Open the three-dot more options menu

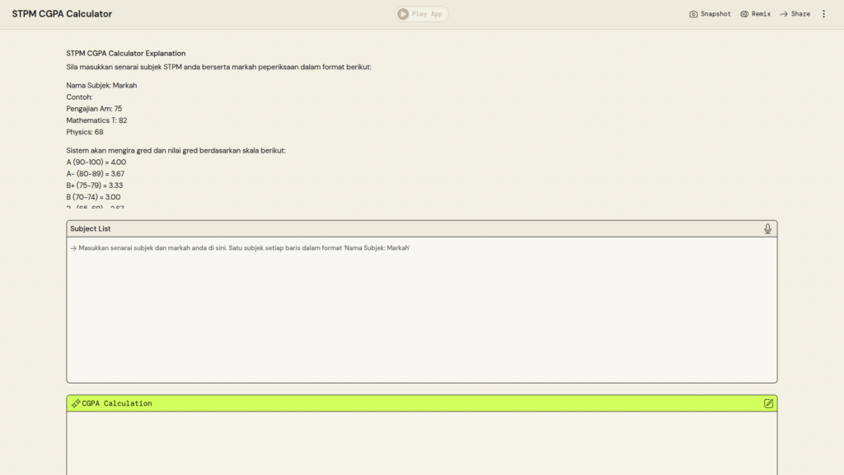click(823, 14)
